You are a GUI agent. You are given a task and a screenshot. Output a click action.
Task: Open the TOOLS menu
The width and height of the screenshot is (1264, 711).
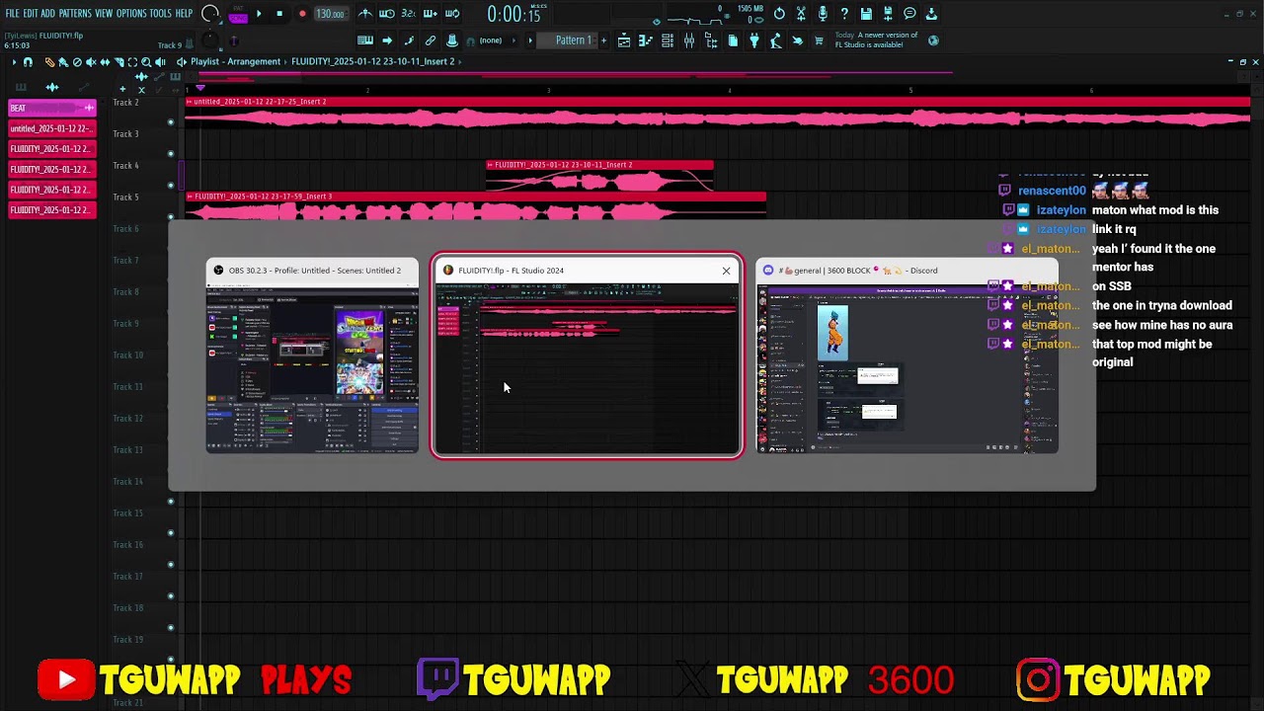click(160, 14)
